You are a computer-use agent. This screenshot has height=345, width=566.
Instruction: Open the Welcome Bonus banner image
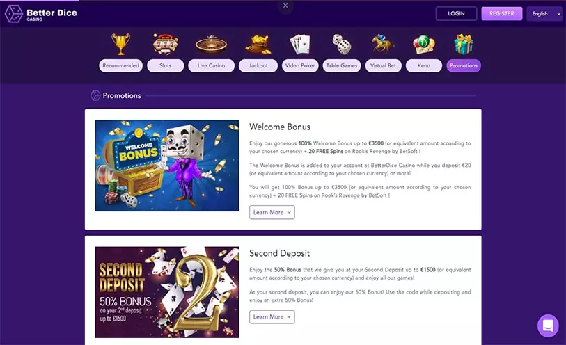coord(167,166)
